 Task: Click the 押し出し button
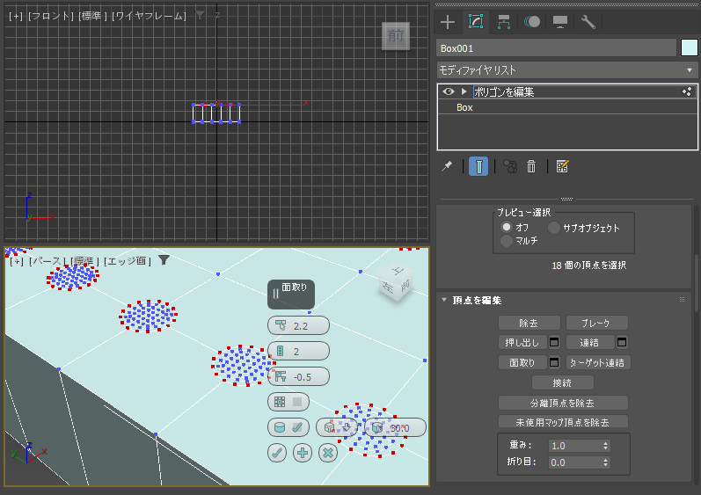coord(522,342)
